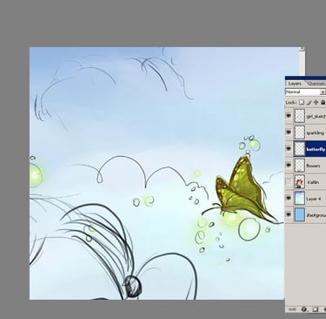
Task: Select the girl_sketch layer thumbnail
Action: (299, 116)
